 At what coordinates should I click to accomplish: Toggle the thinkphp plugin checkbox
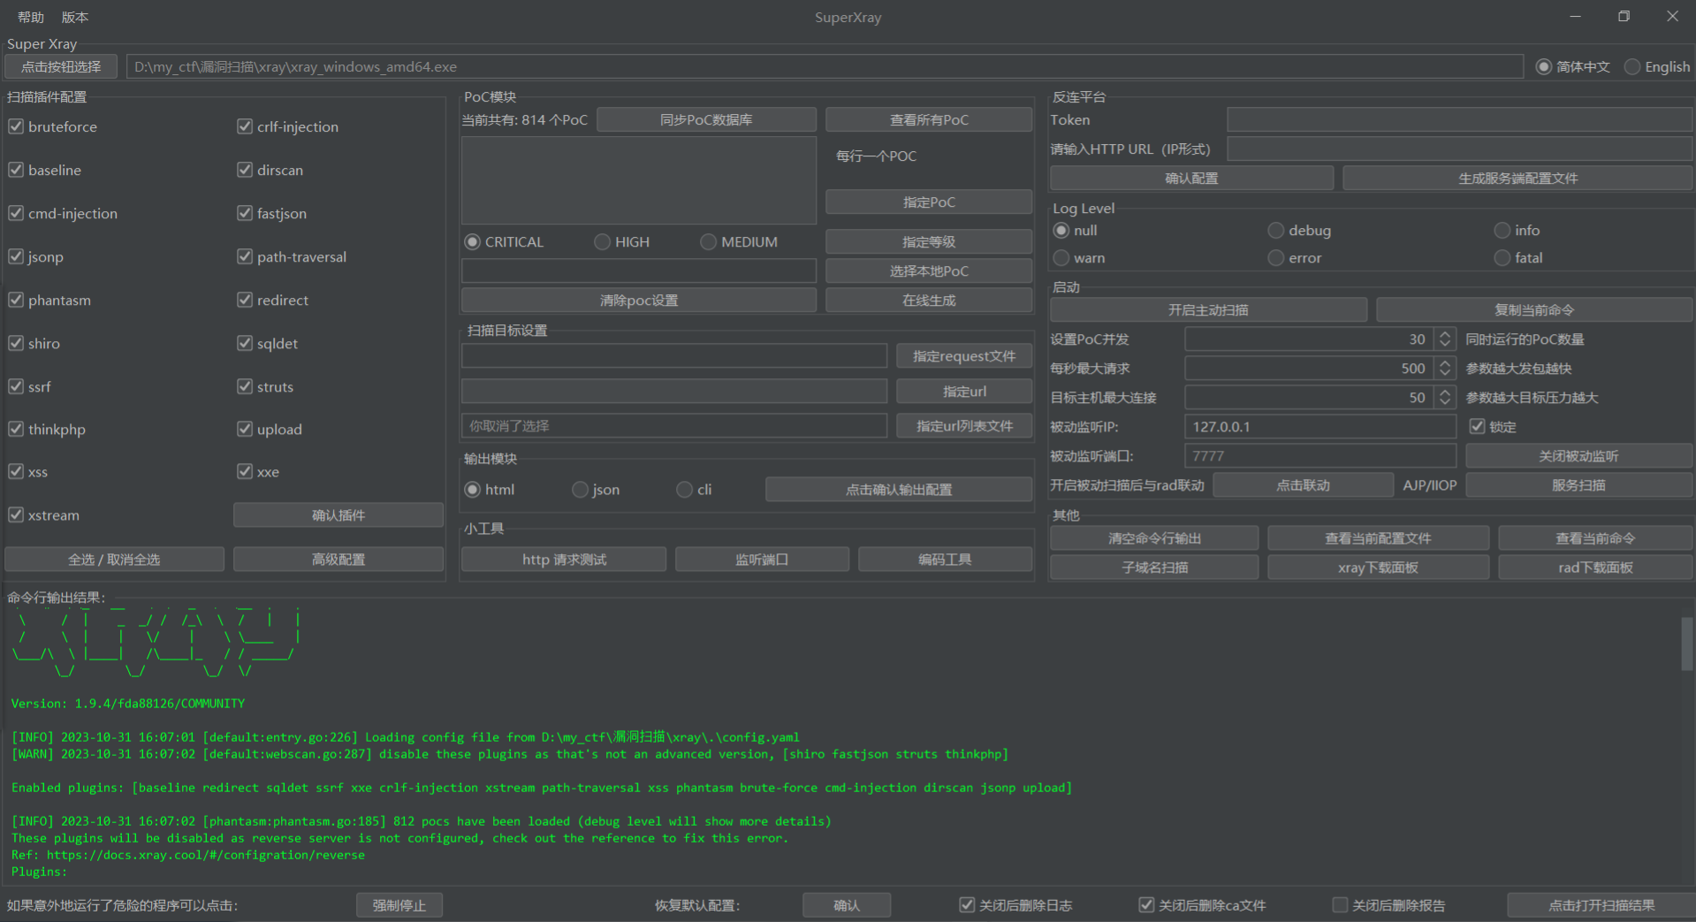(16, 429)
